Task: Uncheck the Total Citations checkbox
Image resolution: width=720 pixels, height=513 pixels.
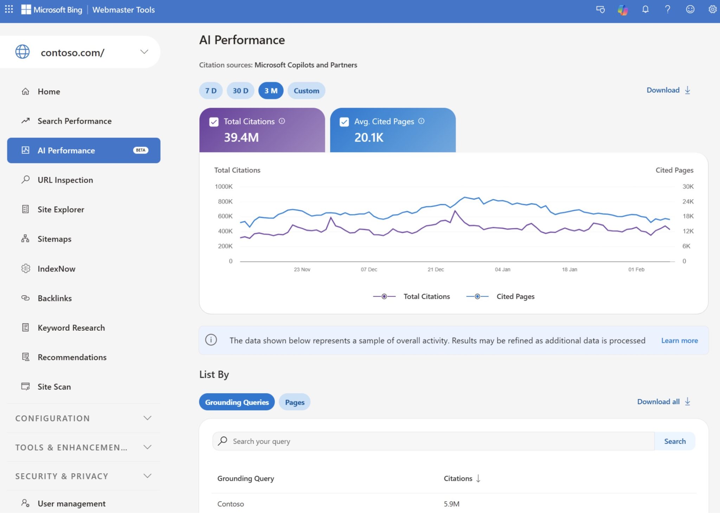Action: pos(214,122)
